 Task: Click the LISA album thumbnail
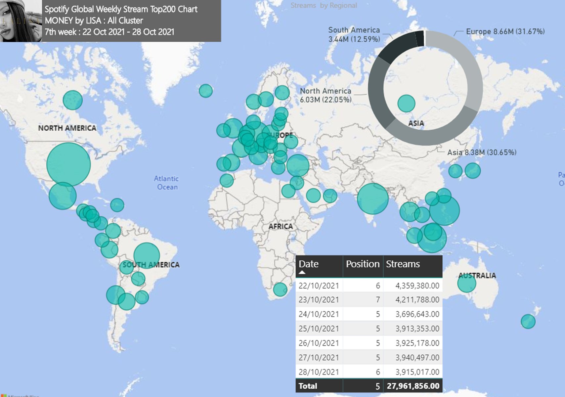pos(21,21)
